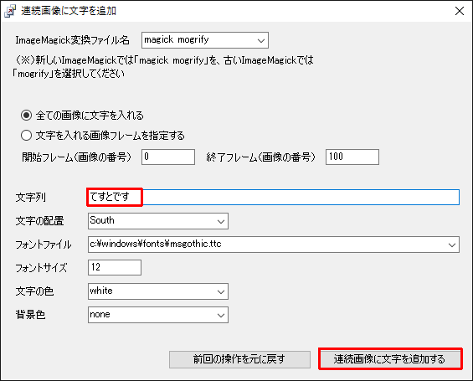The height and width of the screenshot is (381, 473).
Task: Click the white value in the color combo
Action: [101, 291]
